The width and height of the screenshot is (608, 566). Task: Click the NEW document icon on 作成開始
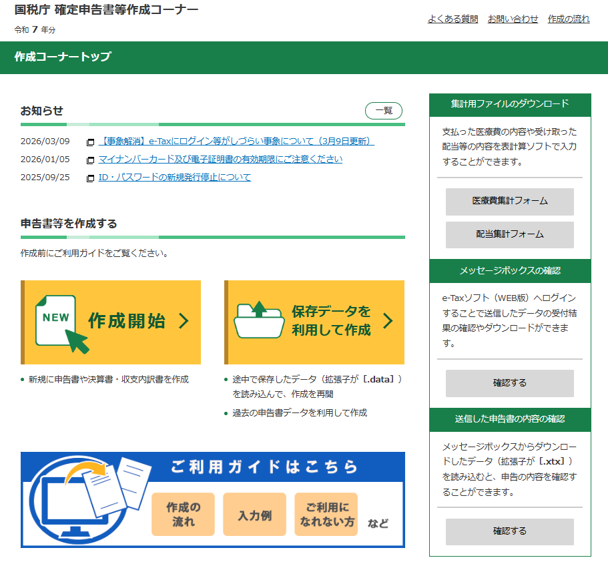click(x=60, y=322)
